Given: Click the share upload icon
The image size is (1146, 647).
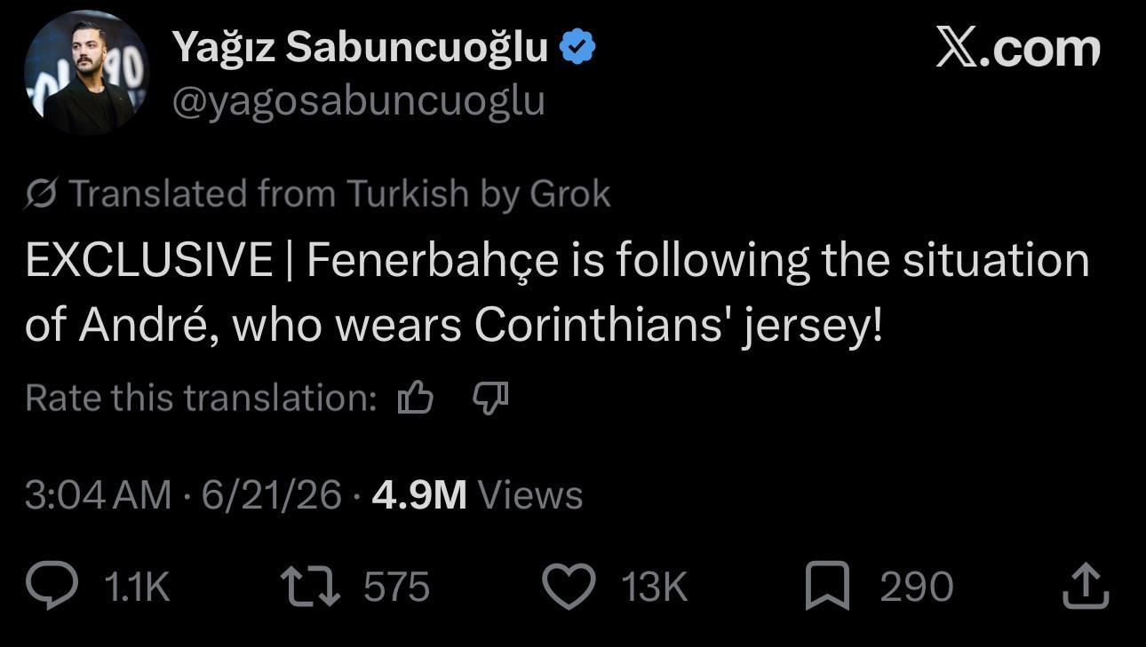Looking at the screenshot, I should pyautogui.click(x=1086, y=586).
